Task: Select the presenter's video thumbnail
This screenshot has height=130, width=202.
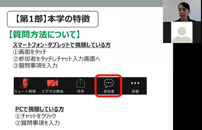Action: pos(182,11)
